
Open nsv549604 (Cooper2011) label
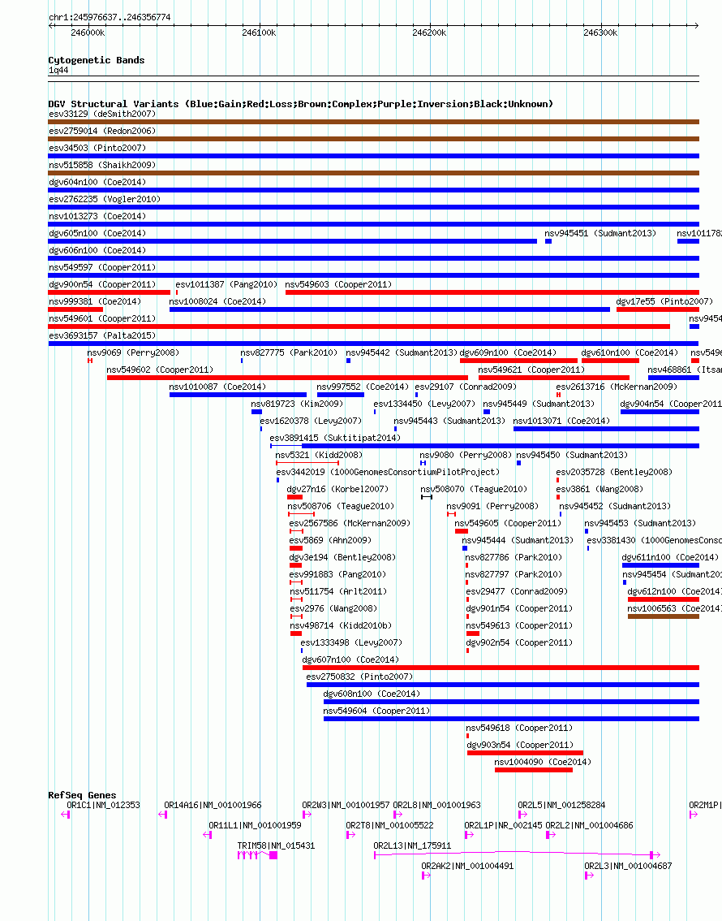(376, 711)
